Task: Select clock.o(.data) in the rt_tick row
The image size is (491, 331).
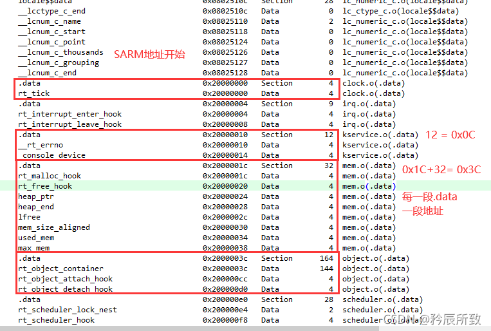Action: (374, 93)
